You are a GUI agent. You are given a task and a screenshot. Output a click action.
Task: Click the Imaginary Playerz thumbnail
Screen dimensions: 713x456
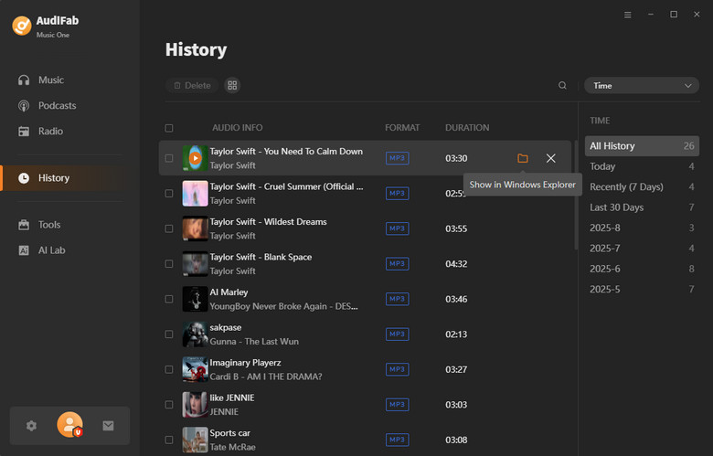[x=195, y=369]
